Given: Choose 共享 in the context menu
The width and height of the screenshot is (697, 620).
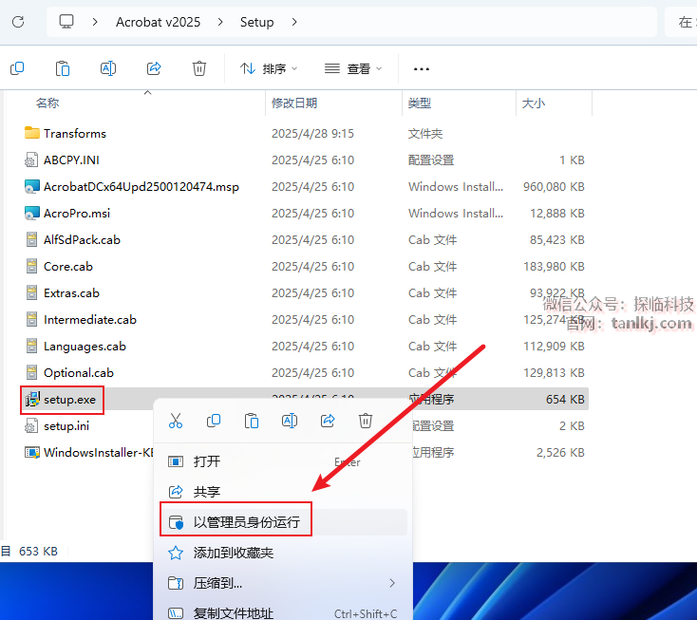Looking at the screenshot, I should [283, 492].
